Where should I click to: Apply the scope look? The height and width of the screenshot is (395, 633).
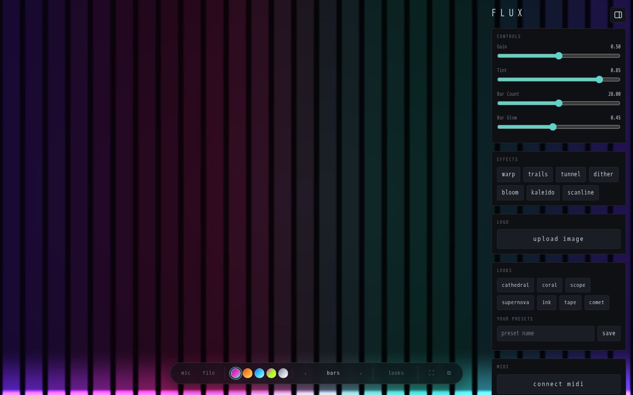pos(578,285)
